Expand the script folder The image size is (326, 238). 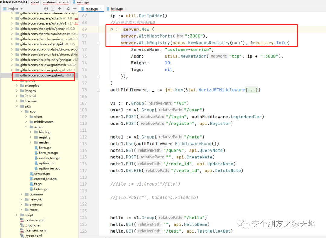pyautogui.click(x=17, y=215)
